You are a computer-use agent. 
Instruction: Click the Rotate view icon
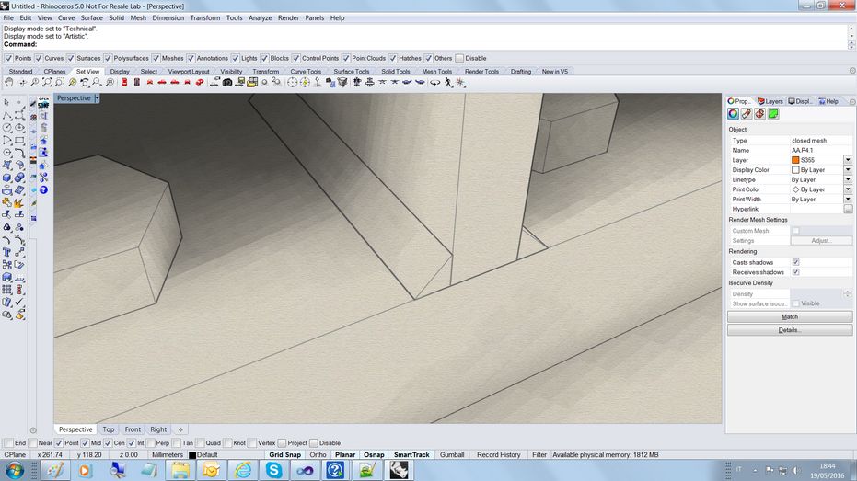[22, 83]
